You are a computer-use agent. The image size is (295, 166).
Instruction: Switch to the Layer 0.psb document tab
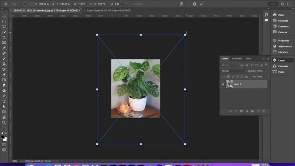click(109, 10)
